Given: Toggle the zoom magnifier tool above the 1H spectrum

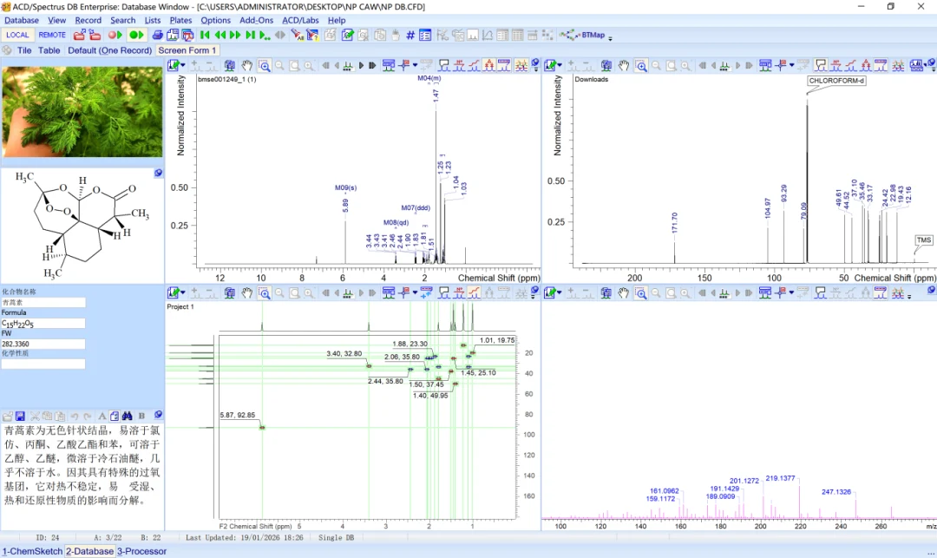Looking at the screenshot, I should point(264,65).
